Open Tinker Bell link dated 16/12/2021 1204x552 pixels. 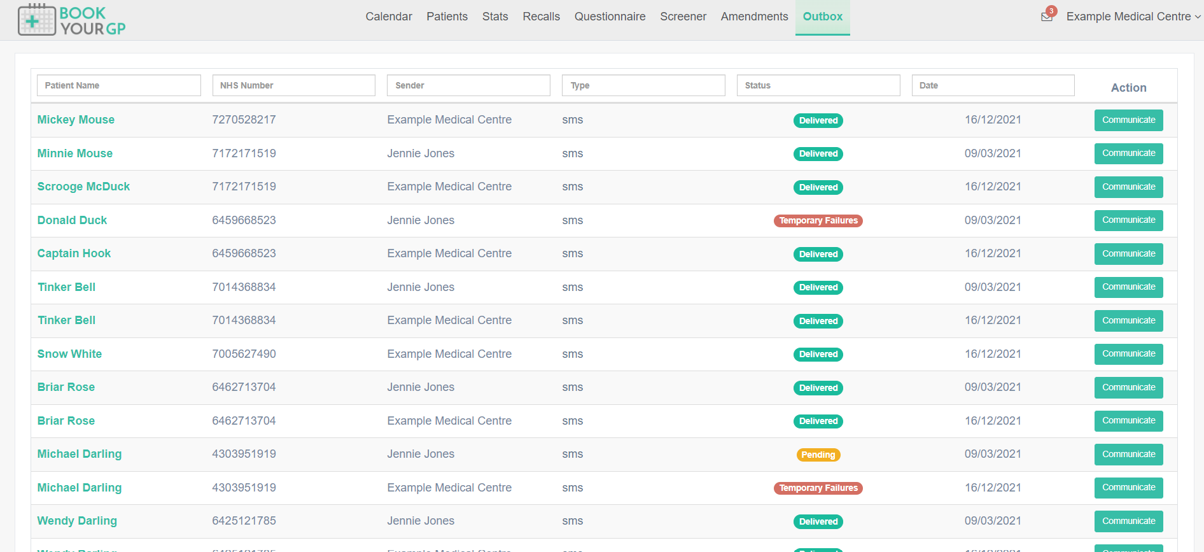66,320
